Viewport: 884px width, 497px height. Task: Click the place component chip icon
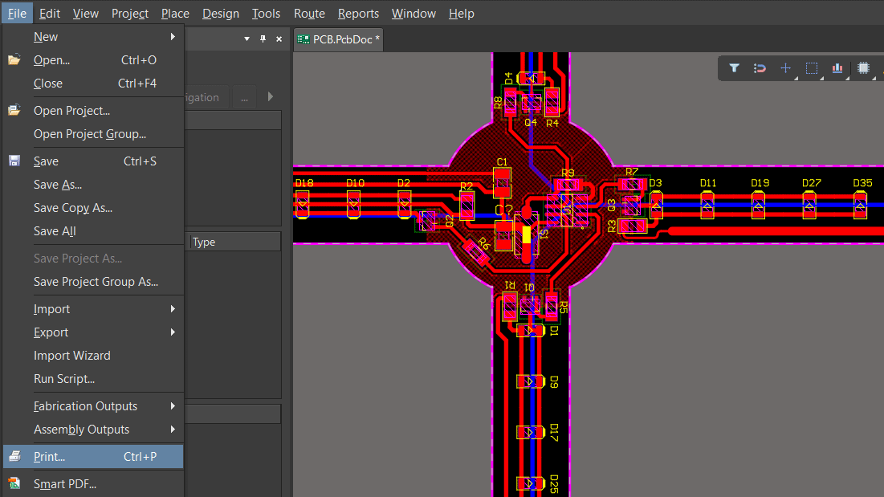point(863,68)
